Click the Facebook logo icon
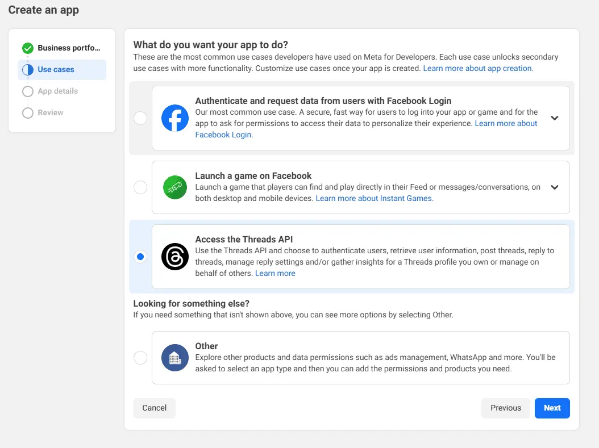 point(174,118)
